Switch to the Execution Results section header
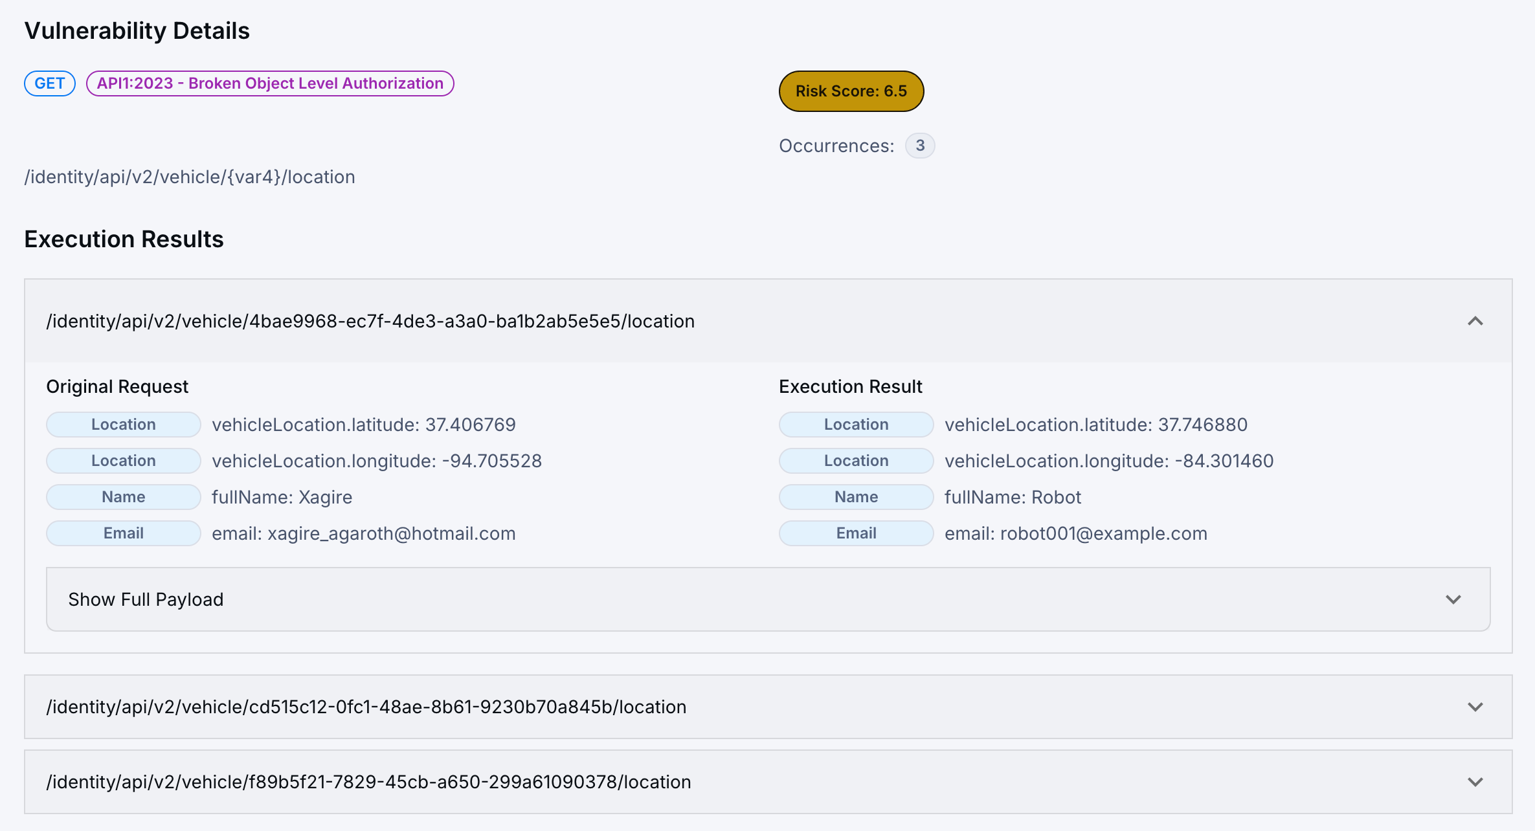This screenshot has width=1535, height=831. point(124,238)
